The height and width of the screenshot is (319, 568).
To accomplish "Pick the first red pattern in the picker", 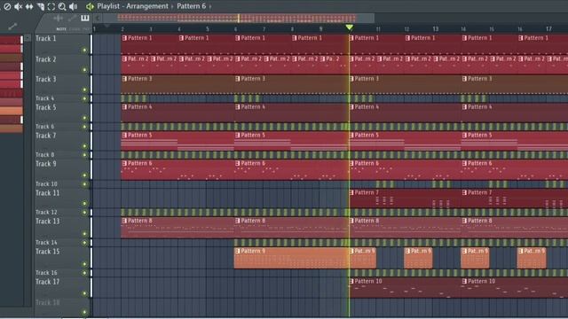I will tap(11, 40).
